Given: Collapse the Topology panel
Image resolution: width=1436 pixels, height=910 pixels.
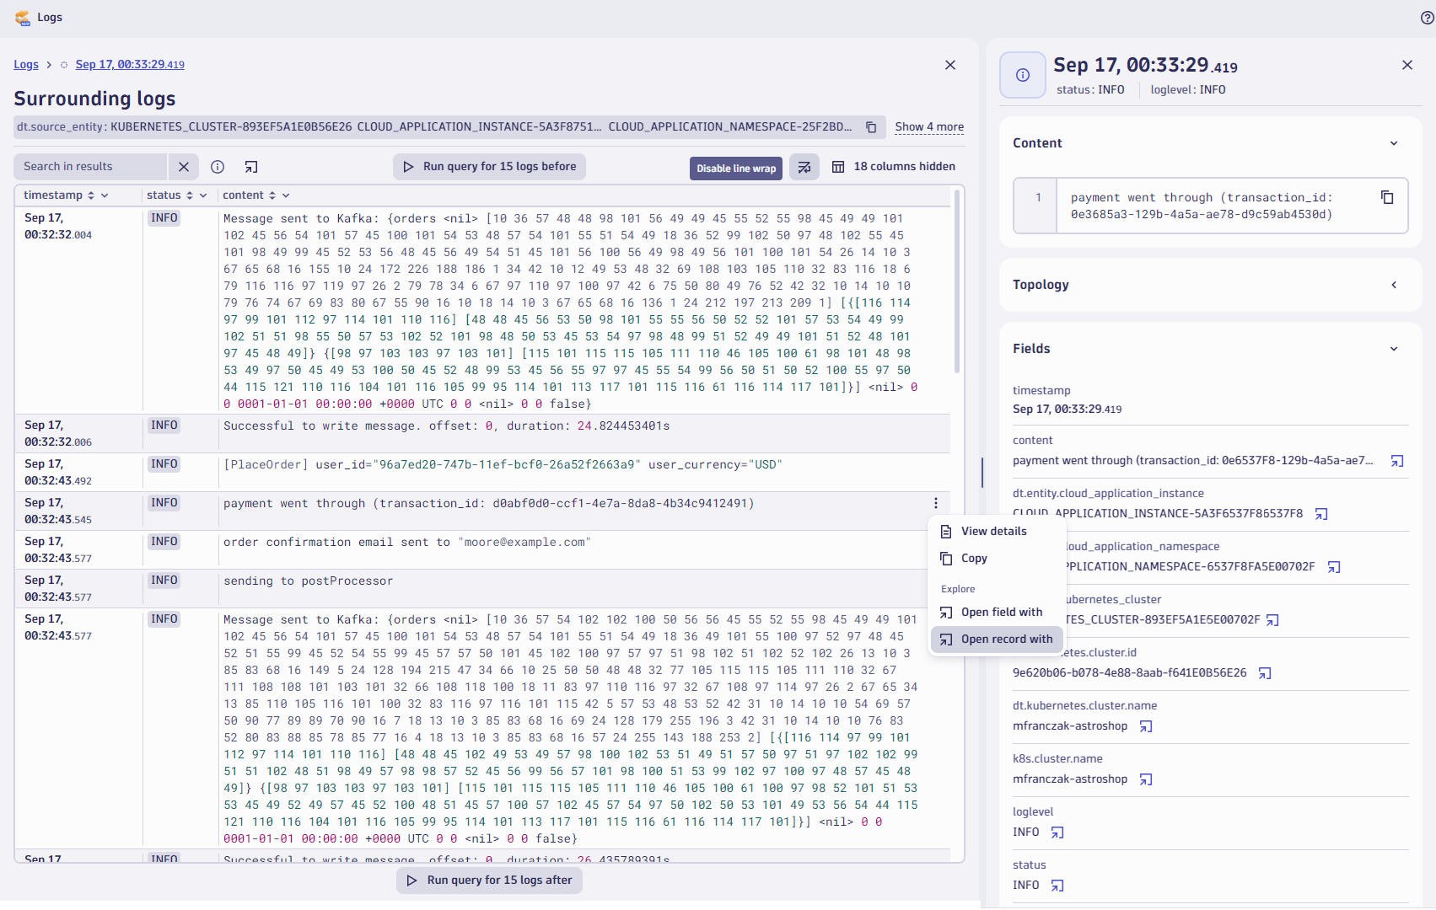Looking at the screenshot, I should (x=1394, y=285).
